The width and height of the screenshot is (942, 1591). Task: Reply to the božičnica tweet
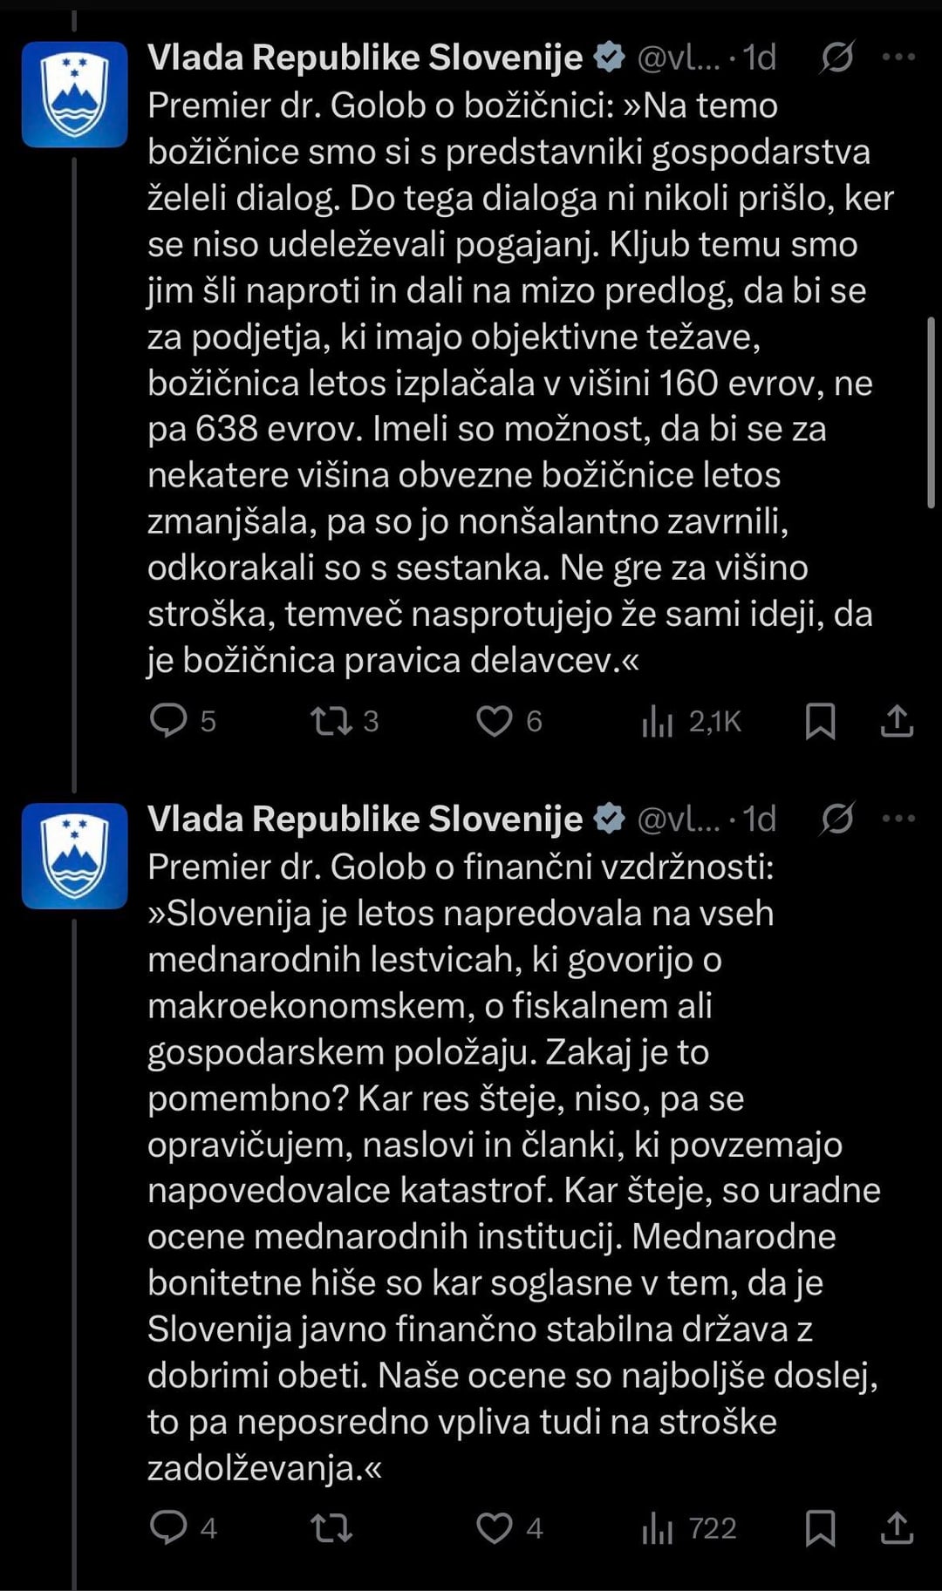click(168, 721)
